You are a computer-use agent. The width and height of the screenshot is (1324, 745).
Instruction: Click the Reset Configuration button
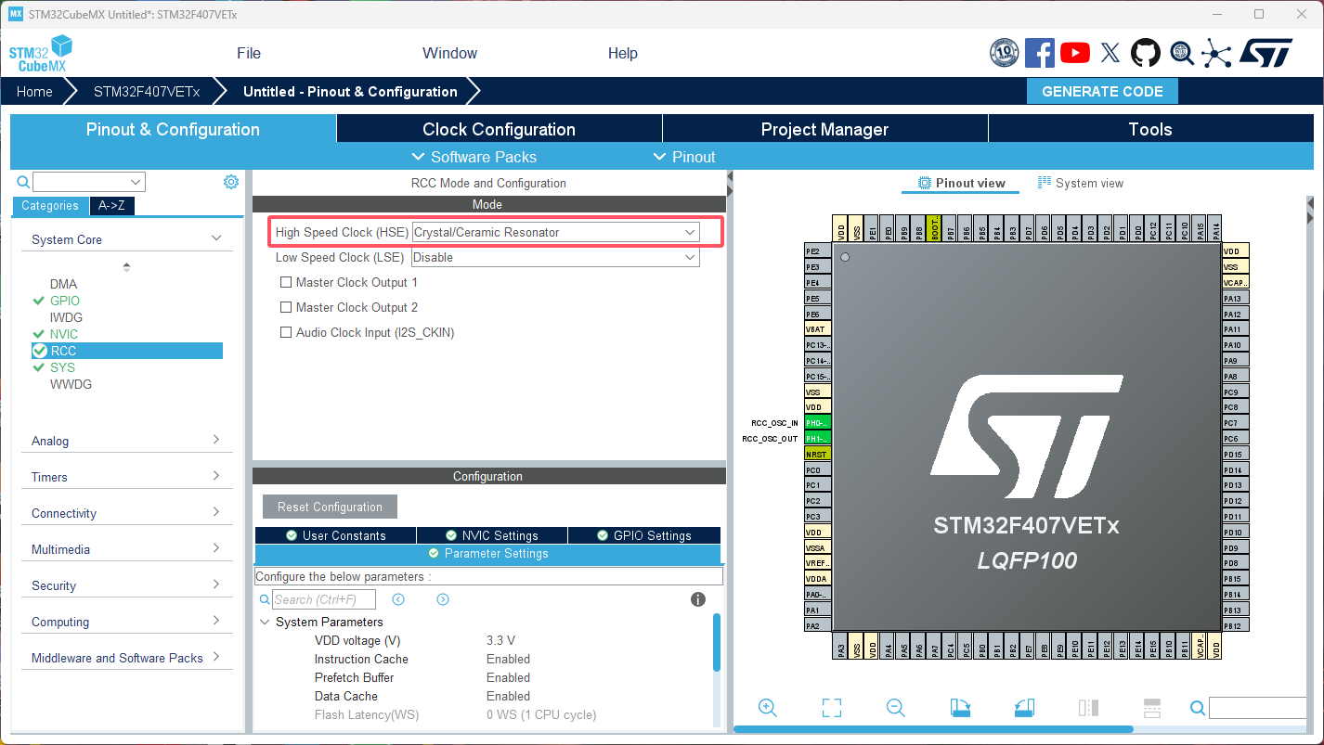click(x=330, y=507)
